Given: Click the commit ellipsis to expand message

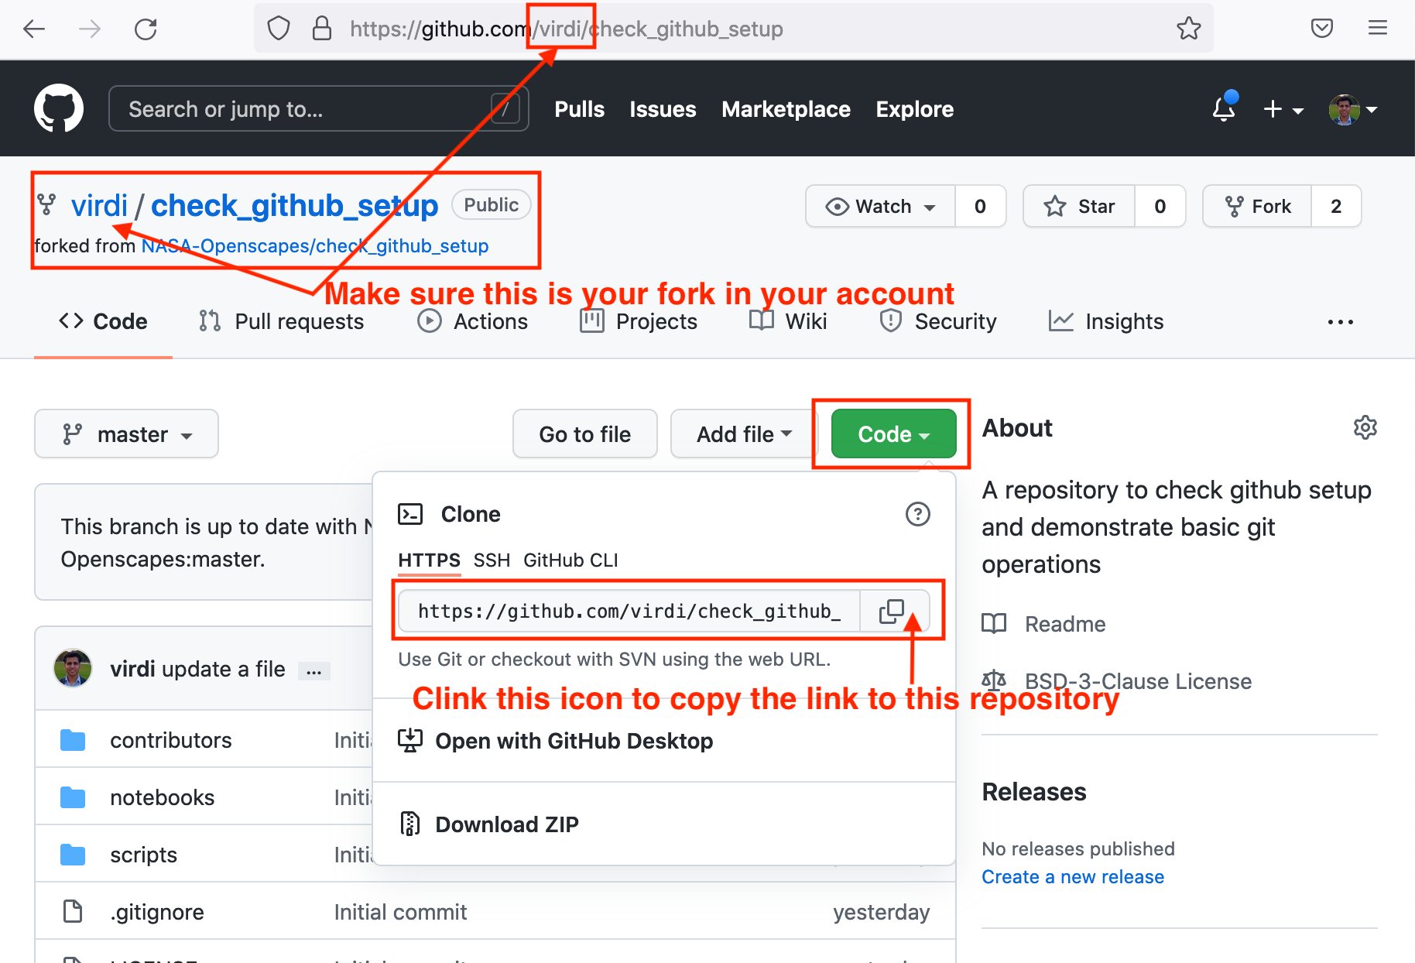Looking at the screenshot, I should pos(314,670).
